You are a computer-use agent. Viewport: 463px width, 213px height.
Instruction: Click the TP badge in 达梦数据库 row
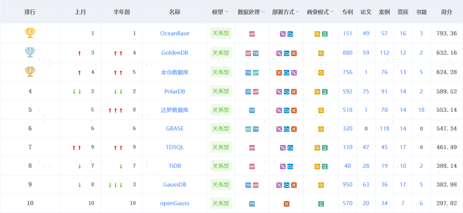[x=252, y=111]
